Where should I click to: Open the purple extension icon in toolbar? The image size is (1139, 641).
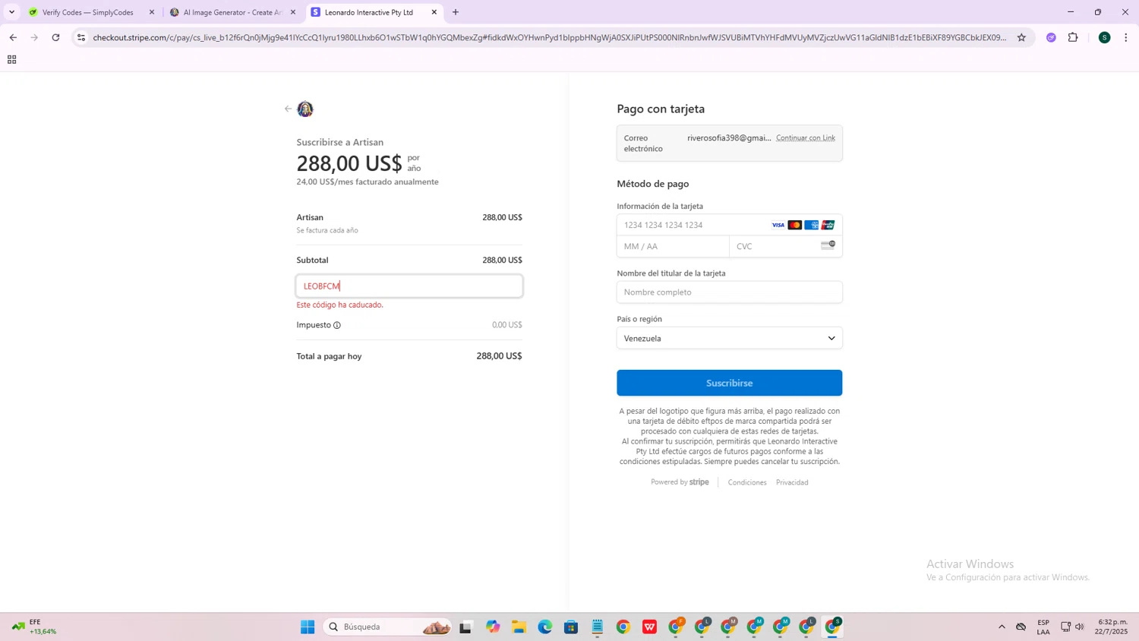coord(1051,37)
